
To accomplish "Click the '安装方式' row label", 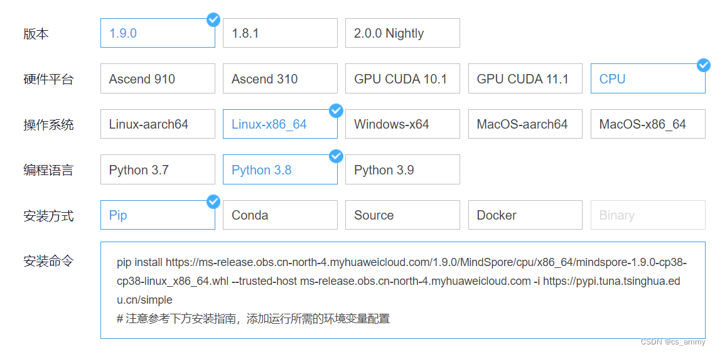I will [x=48, y=215].
